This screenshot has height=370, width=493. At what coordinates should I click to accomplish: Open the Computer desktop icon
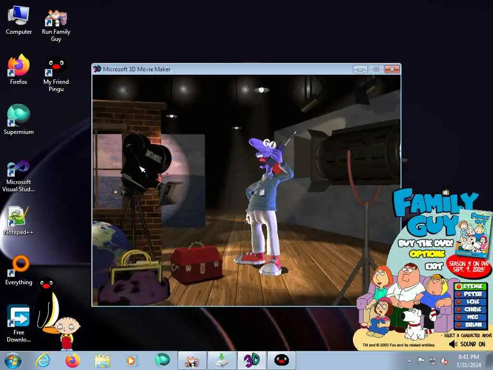coord(19,20)
